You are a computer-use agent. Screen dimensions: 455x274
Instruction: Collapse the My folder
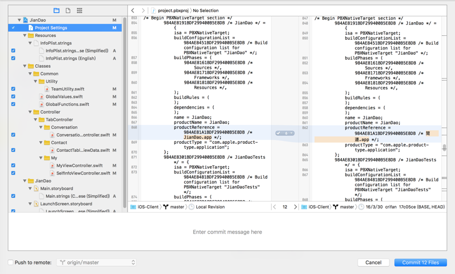[41, 158]
